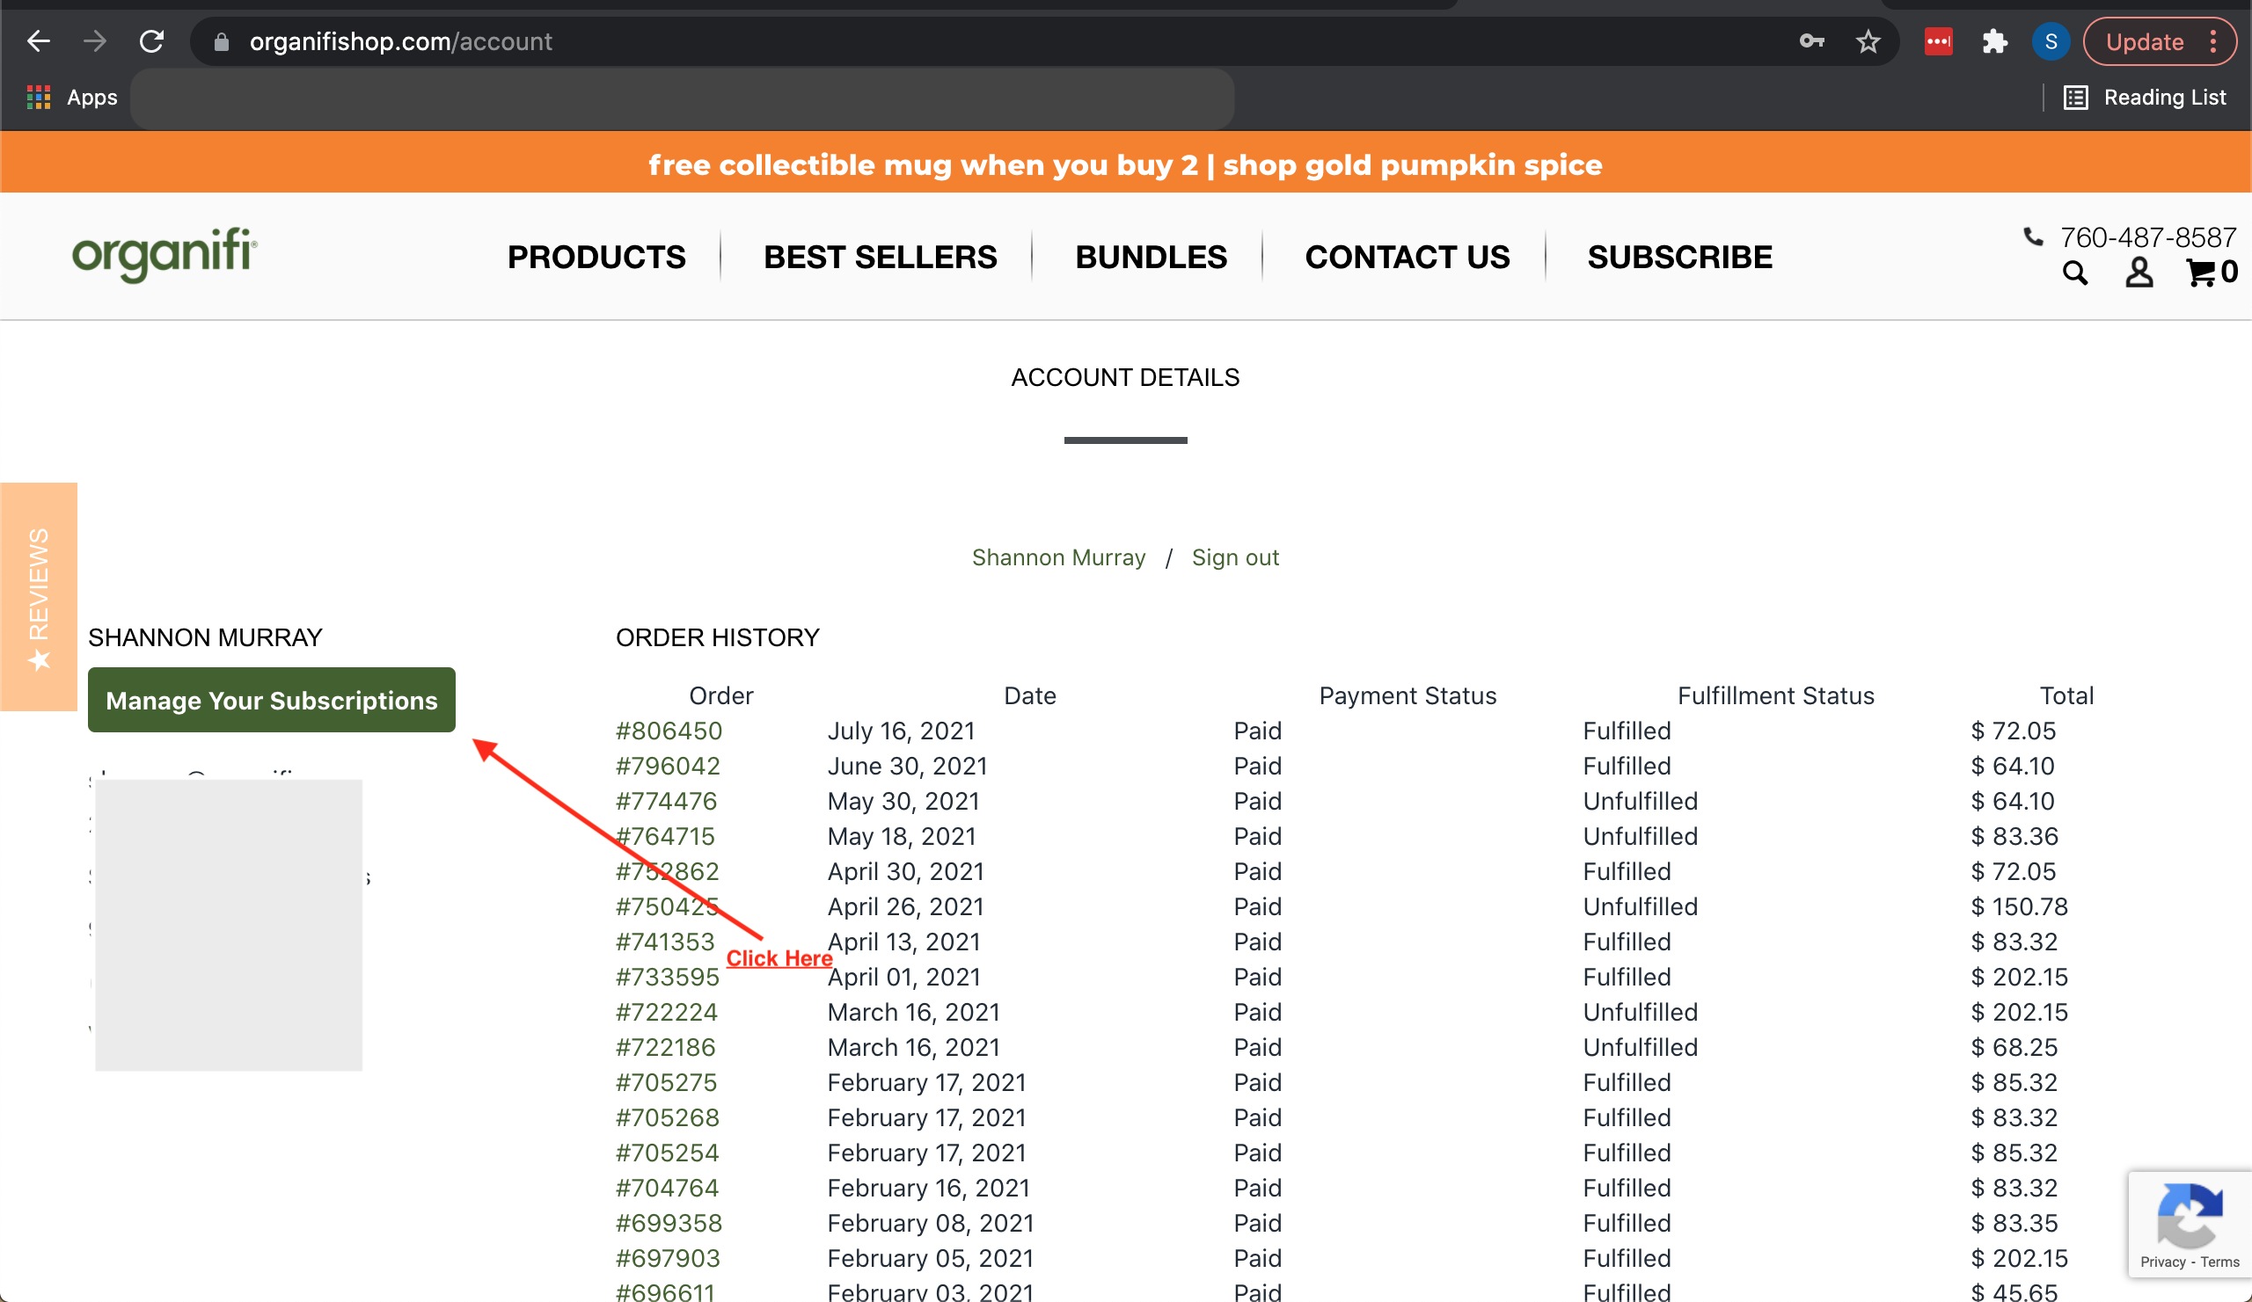Go to the Organifi logo home
Image resolution: width=2252 pixels, height=1302 pixels.
[165, 256]
